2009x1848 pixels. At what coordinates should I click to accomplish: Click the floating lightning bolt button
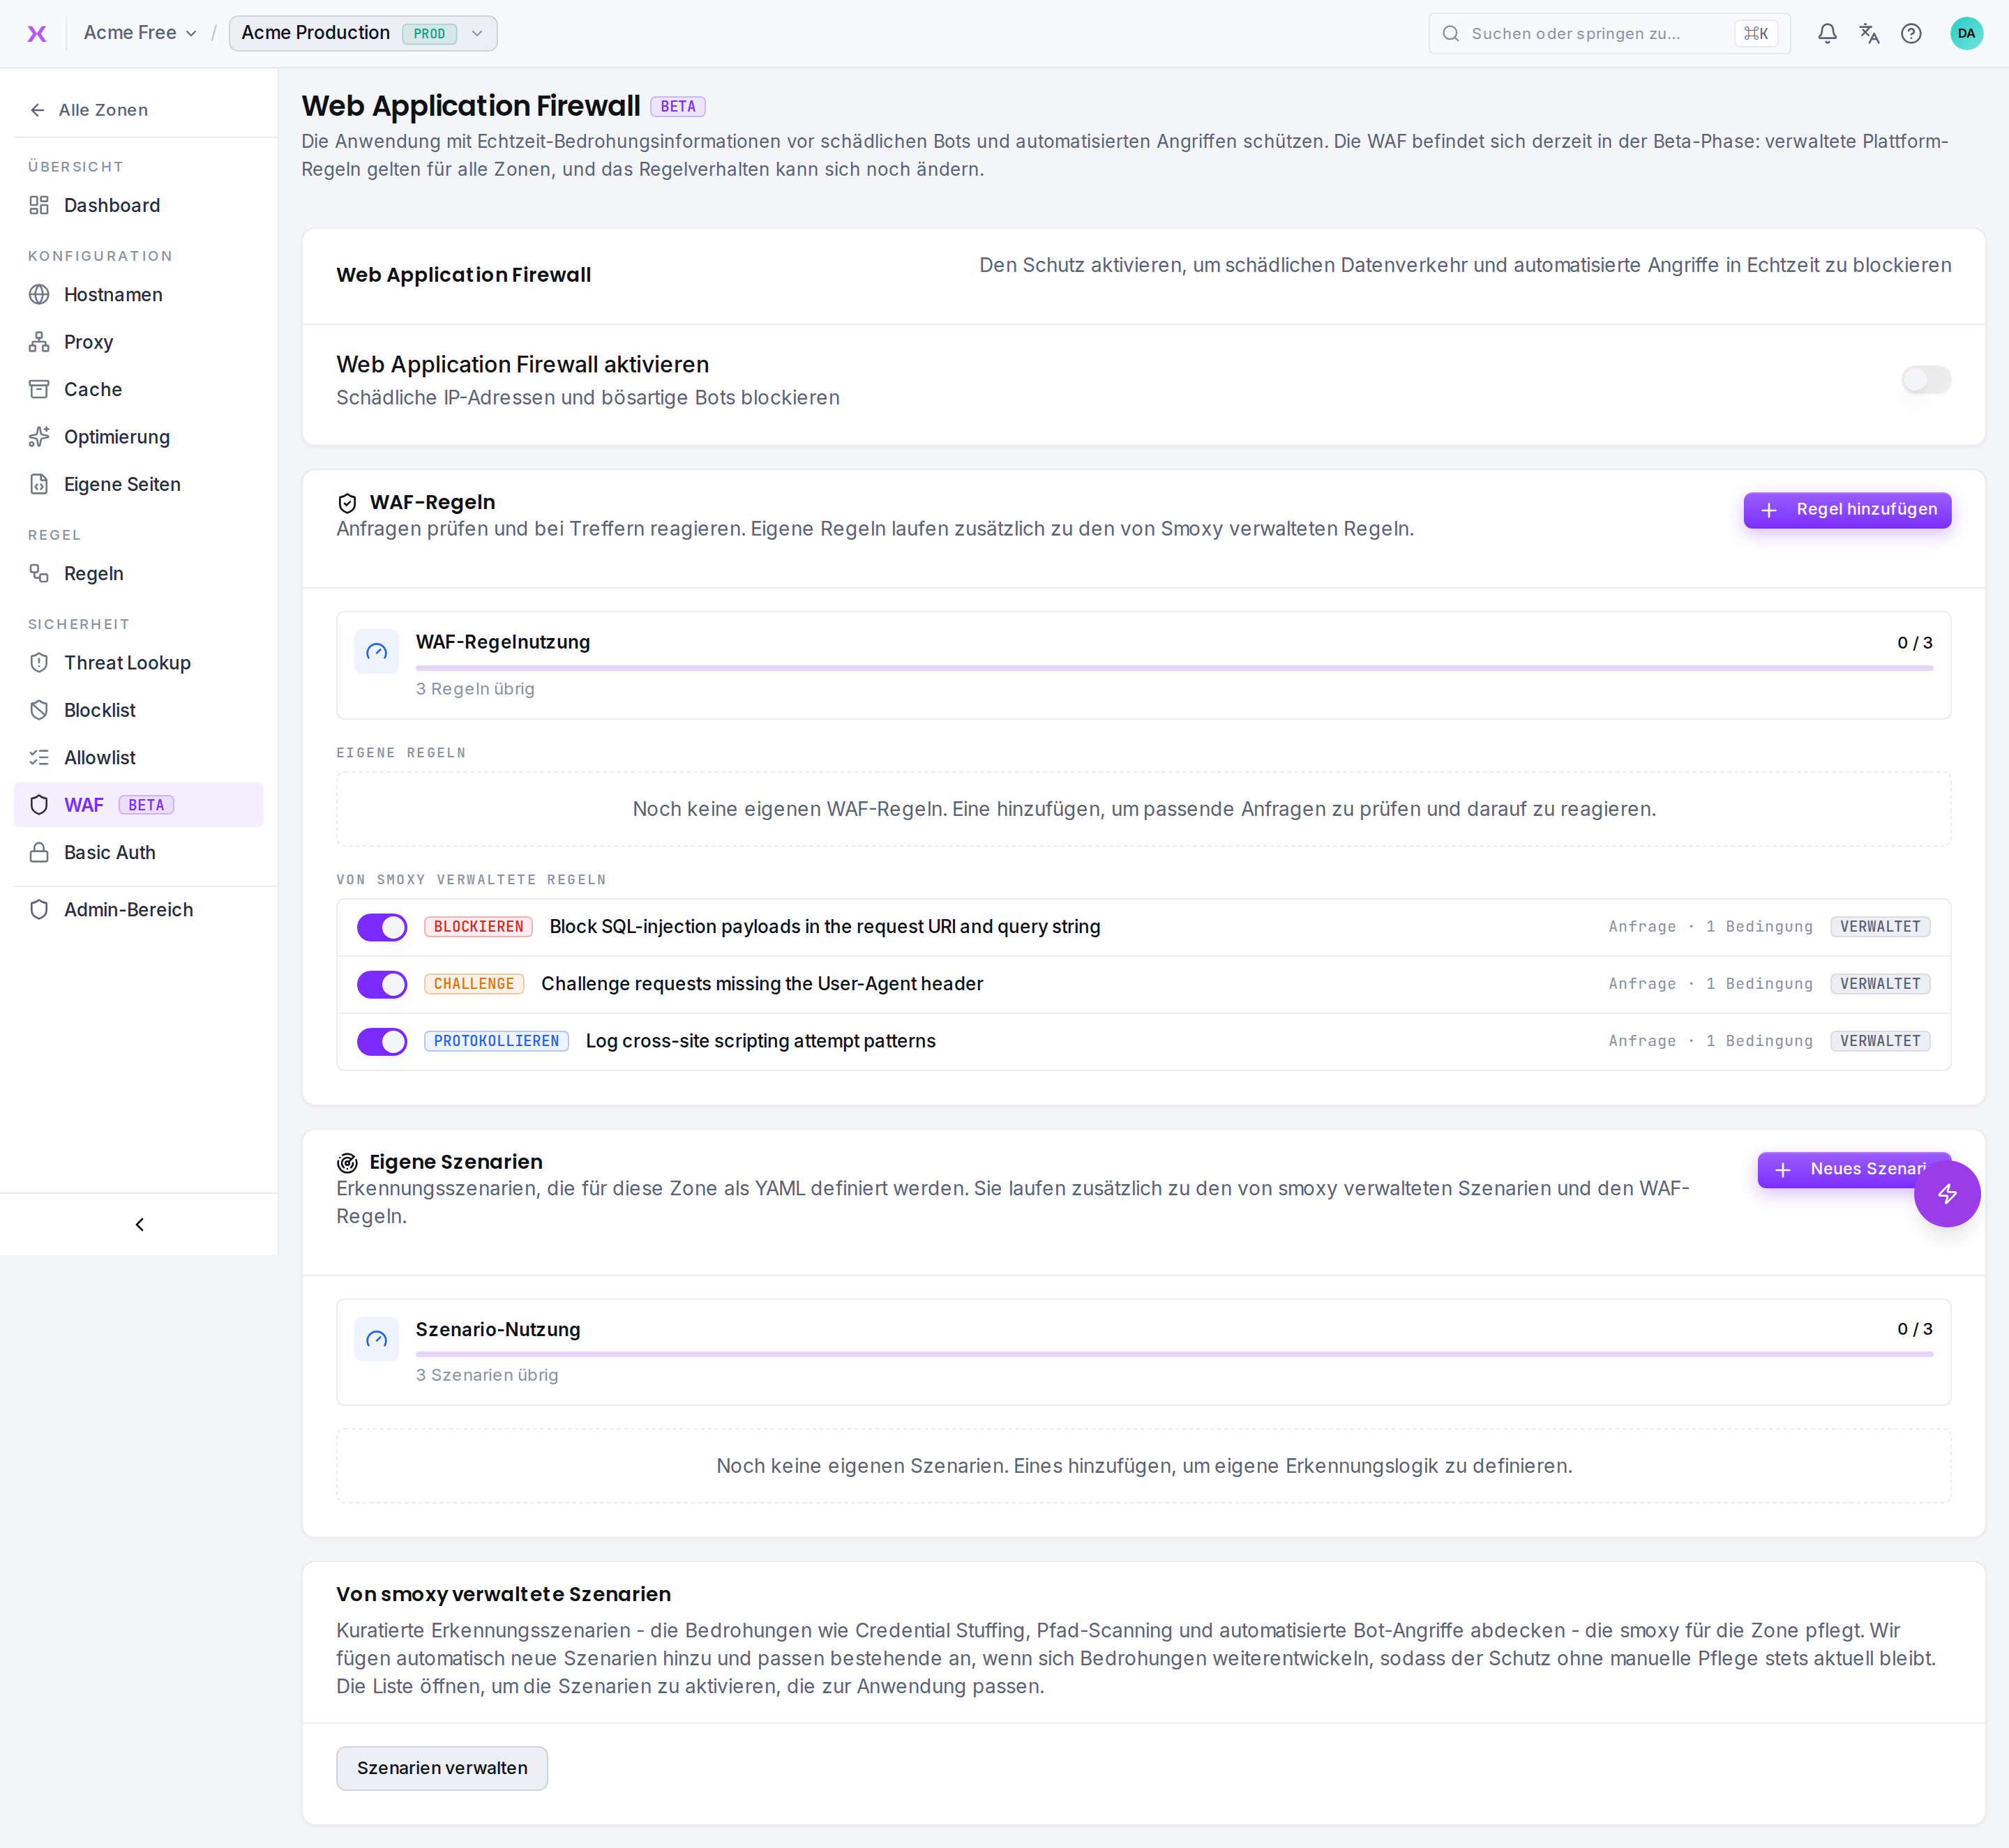[x=1946, y=1193]
